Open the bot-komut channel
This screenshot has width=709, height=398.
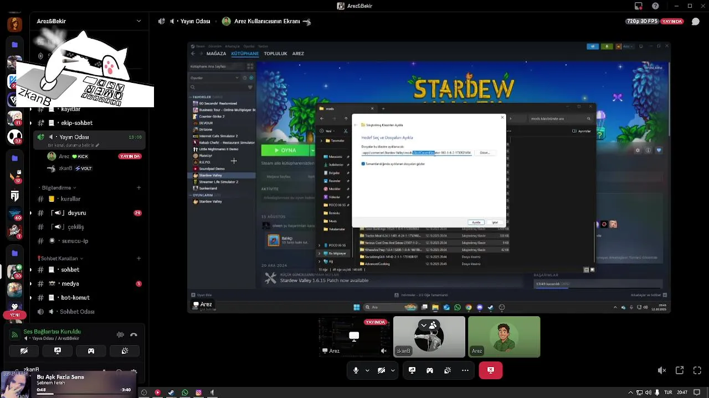tap(75, 297)
